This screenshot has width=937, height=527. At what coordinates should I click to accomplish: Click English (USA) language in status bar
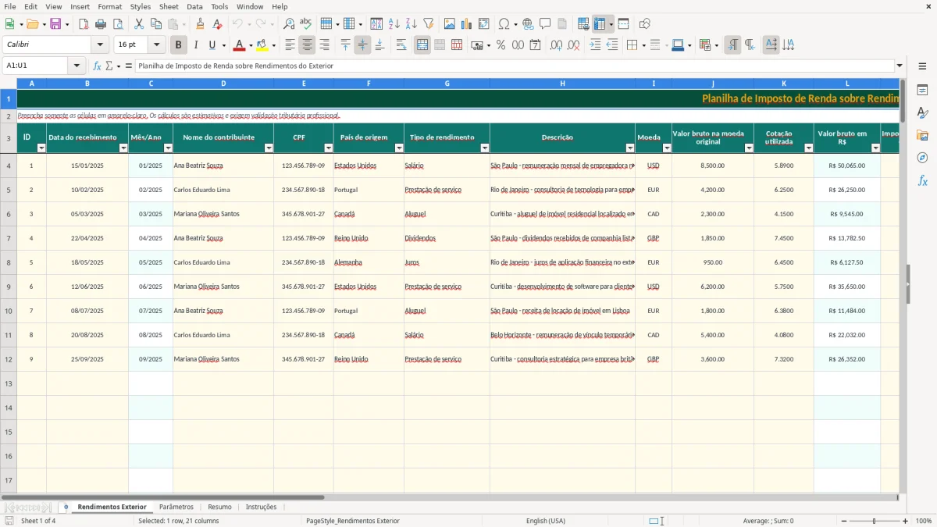coord(546,521)
